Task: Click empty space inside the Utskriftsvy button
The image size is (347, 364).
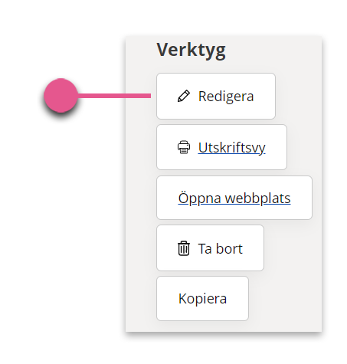Action: click(277, 161)
